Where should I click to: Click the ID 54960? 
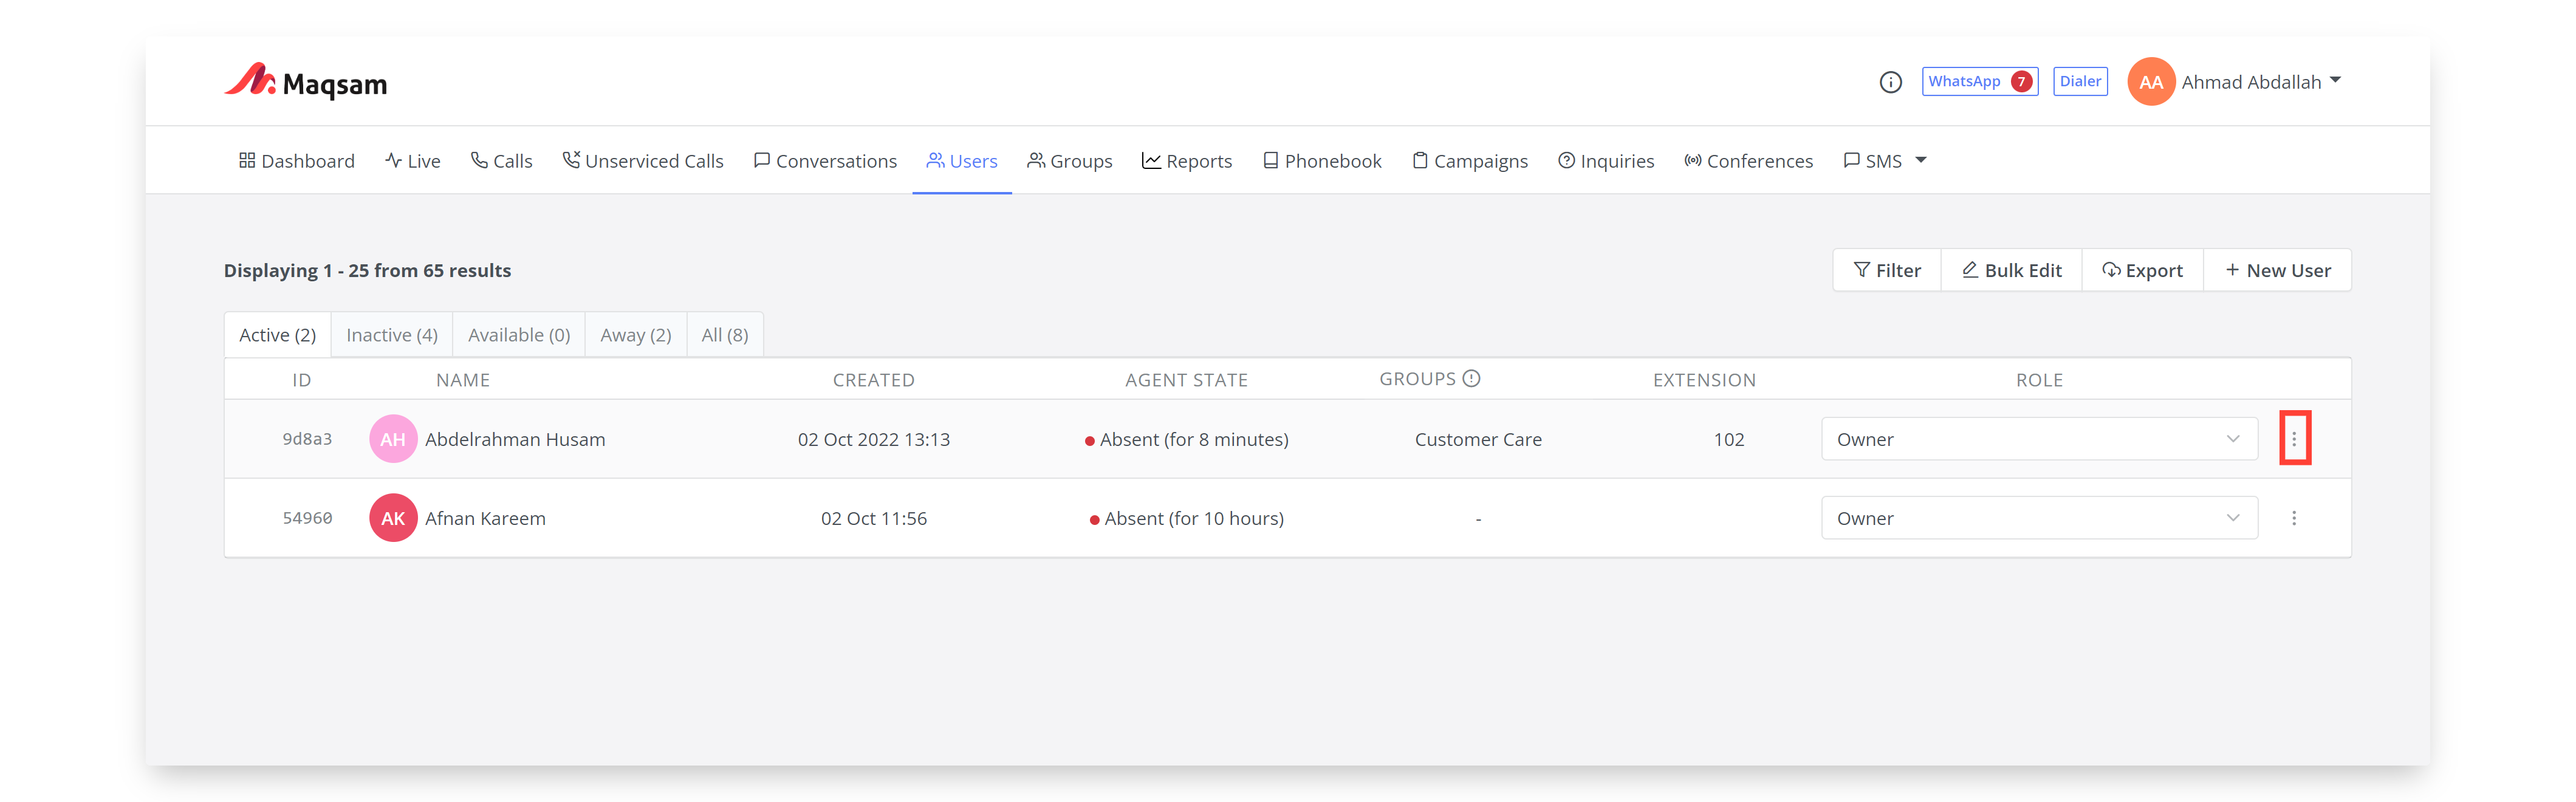coord(307,518)
